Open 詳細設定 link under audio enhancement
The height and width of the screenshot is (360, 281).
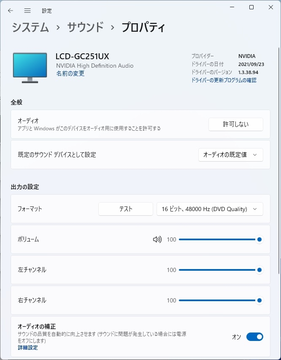[28, 348]
